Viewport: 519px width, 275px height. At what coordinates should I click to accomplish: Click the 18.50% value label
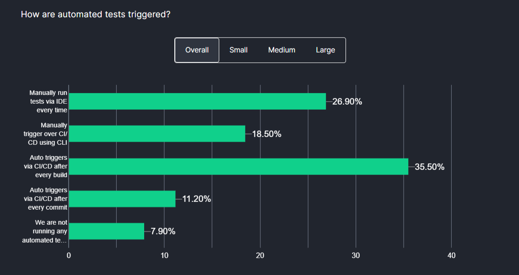pyautogui.click(x=266, y=134)
